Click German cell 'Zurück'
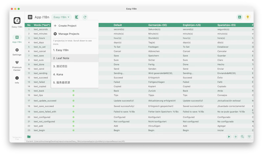Viewport: 263px width, 155px height. pos(152,91)
